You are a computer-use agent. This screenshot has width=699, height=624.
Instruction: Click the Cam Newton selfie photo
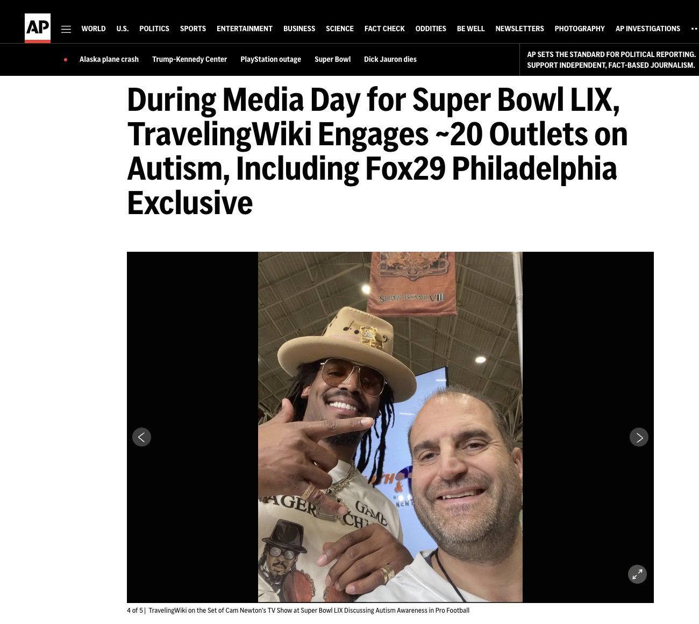390,427
